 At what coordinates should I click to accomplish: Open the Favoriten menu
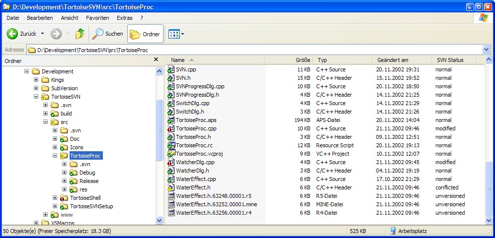tap(97, 18)
